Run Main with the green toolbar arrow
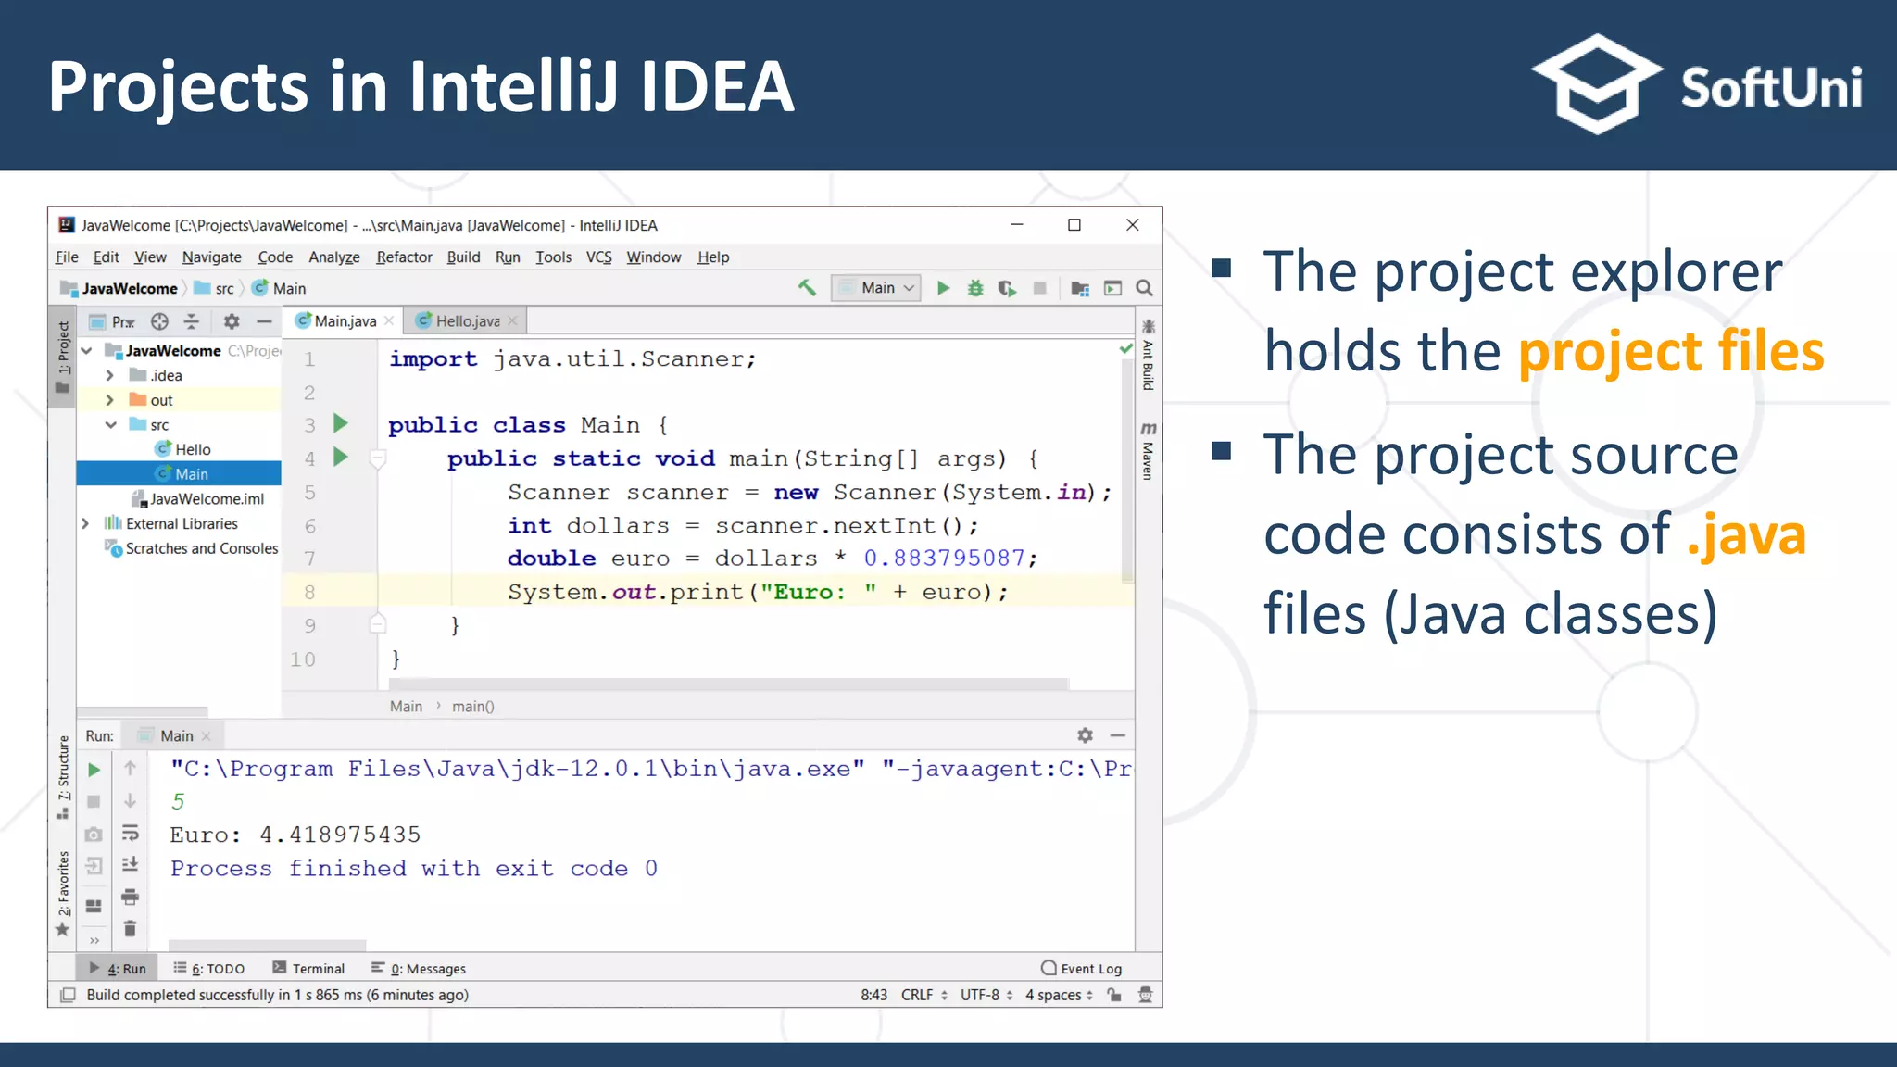 [x=943, y=288]
